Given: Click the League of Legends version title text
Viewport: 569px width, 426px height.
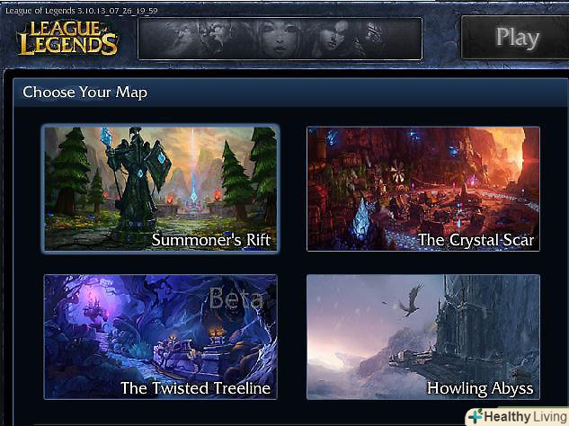Looking at the screenshot, I should 82,11.
